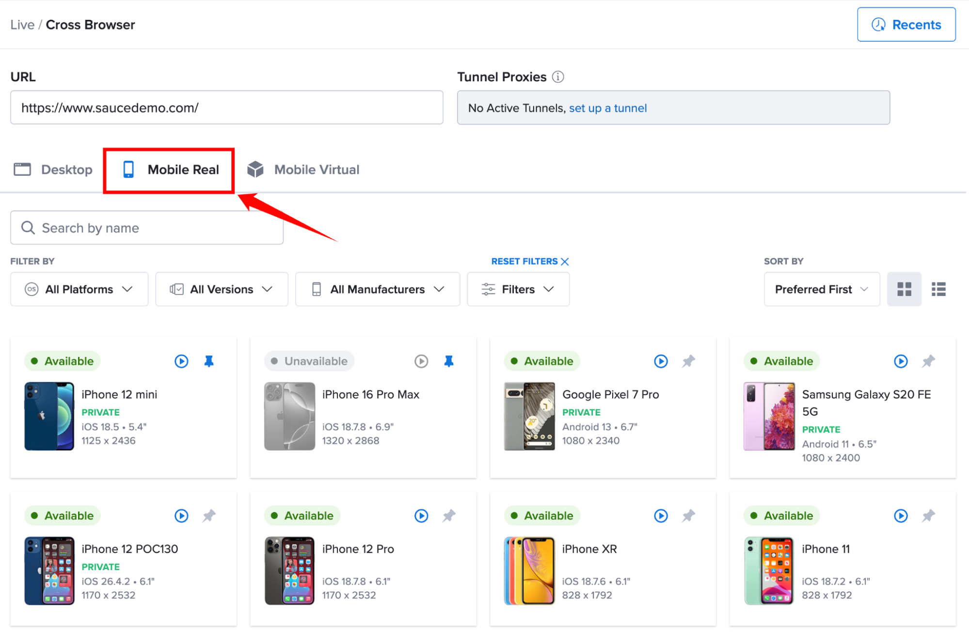Switch to list view layout
The width and height of the screenshot is (969, 633).
click(x=938, y=289)
